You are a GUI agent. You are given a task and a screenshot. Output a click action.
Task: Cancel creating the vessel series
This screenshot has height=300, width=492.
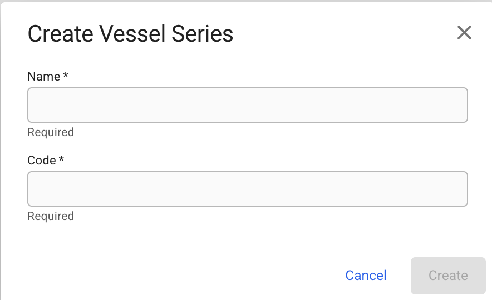click(x=366, y=276)
